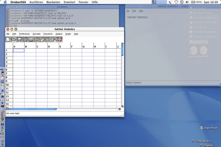Cut selection with first clipboard icon
The width and height of the screenshot is (221, 147).
coord(37,39)
